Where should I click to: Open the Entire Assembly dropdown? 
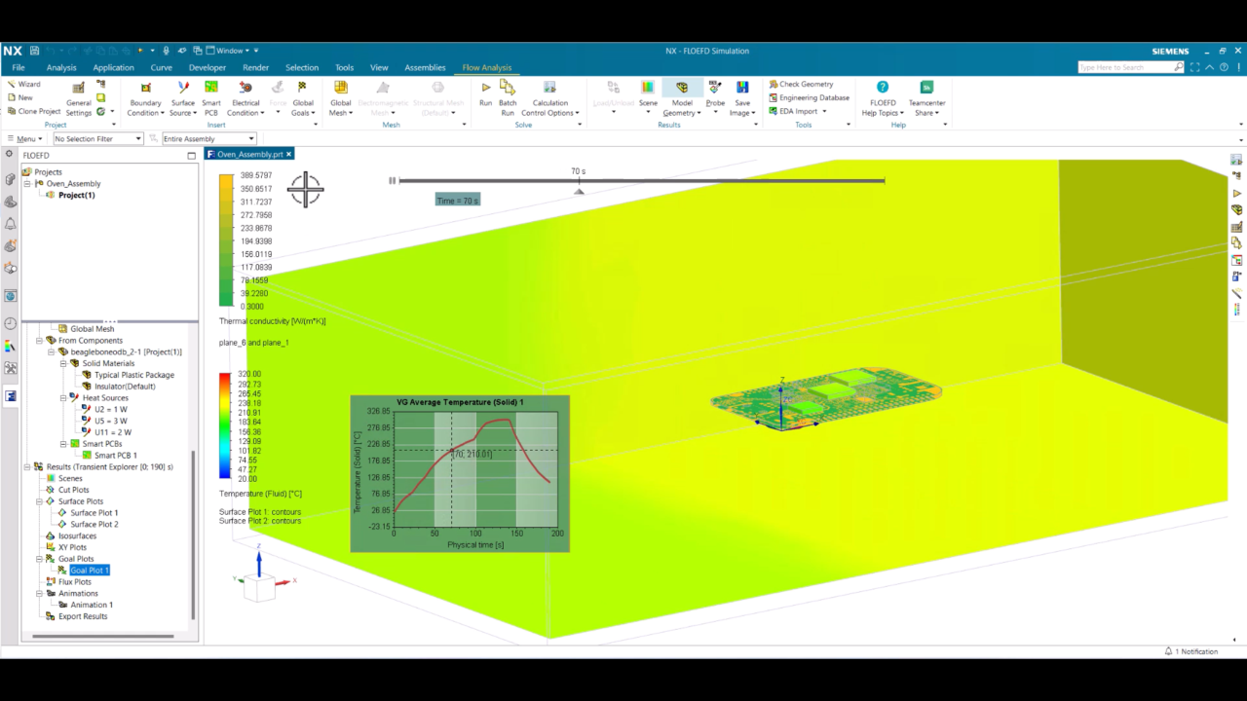coord(209,138)
